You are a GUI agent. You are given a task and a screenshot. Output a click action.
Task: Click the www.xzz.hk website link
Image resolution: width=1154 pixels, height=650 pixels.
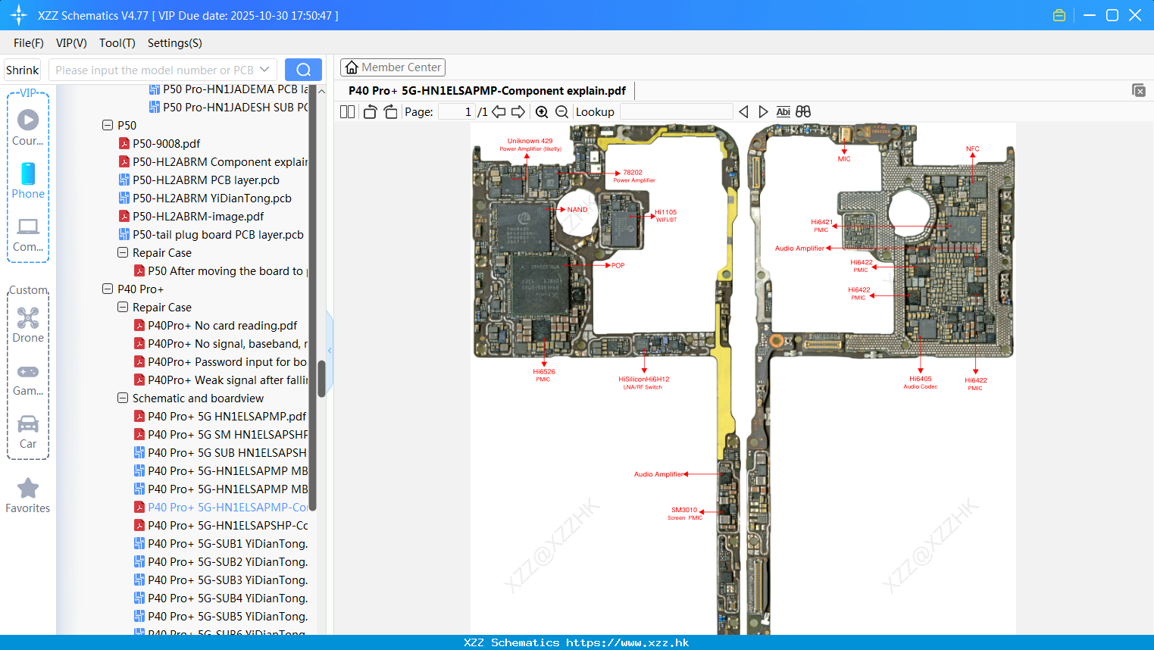(627, 642)
